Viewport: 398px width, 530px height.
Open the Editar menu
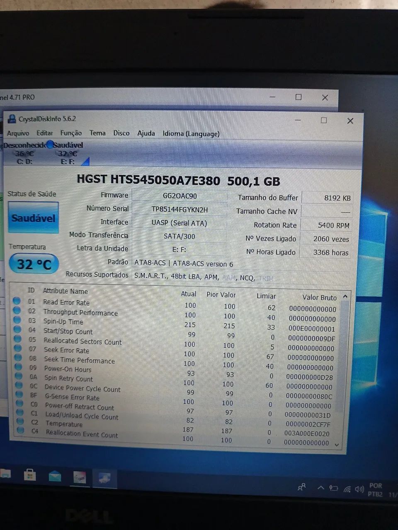[x=44, y=133]
